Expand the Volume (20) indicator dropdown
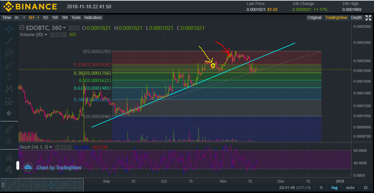374x193 pixels. (x=46, y=35)
